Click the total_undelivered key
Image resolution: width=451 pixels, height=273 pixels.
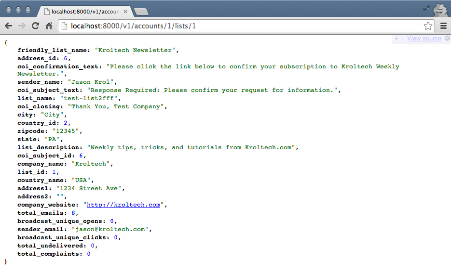(50, 246)
